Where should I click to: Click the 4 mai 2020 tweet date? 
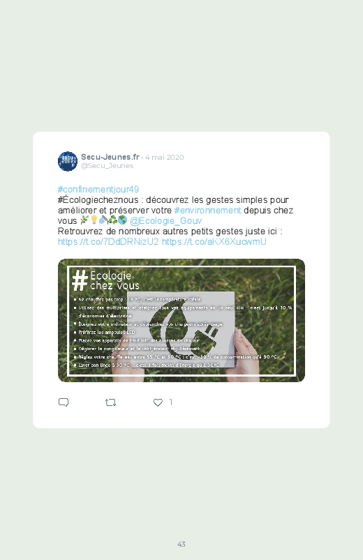(165, 158)
